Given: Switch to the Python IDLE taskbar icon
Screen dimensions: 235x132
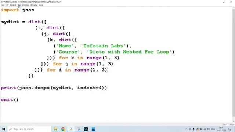Looking at the screenshot, I should (71, 129).
